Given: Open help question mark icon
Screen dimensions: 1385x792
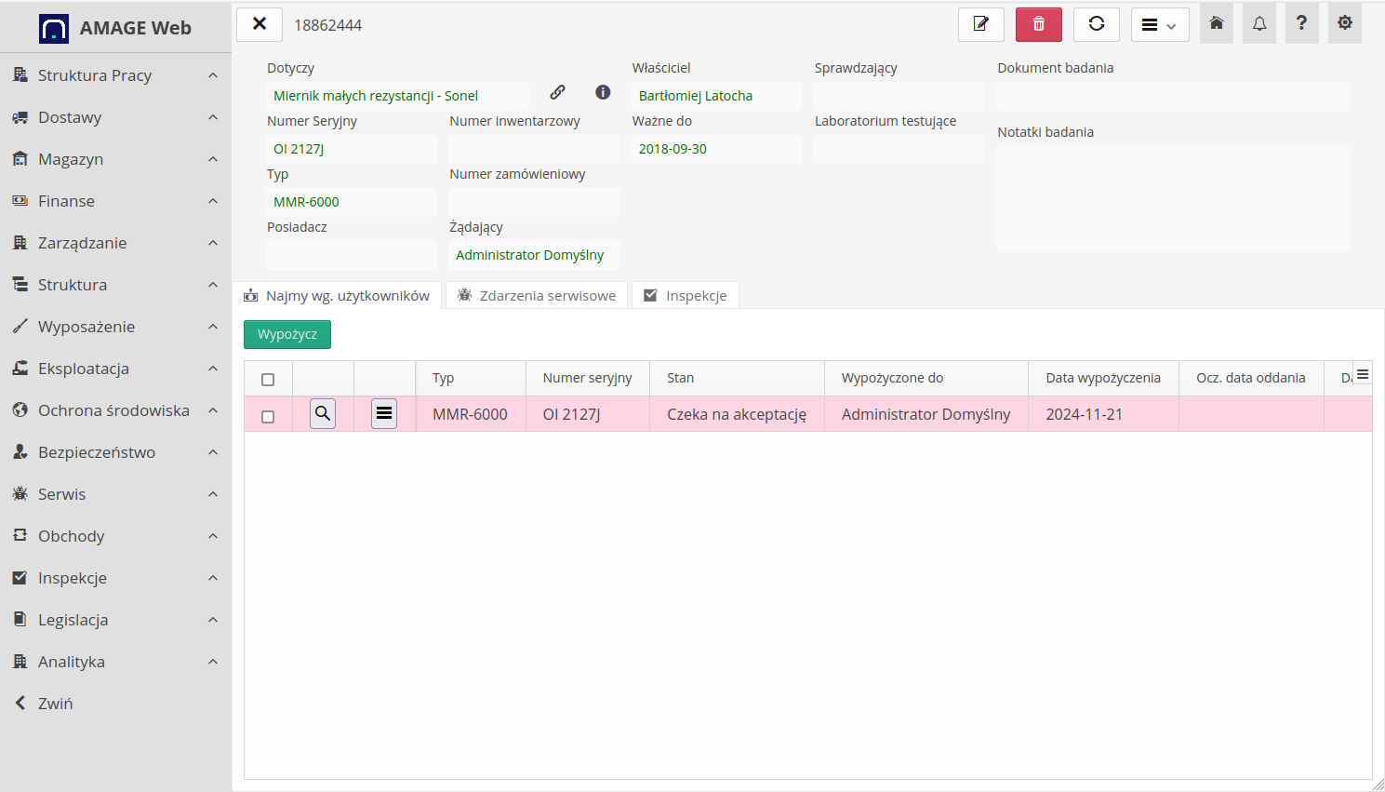Looking at the screenshot, I should tap(1302, 23).
